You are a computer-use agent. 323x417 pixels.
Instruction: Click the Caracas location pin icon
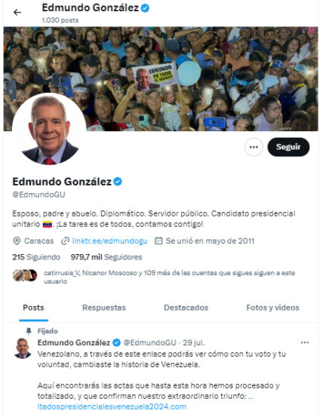[17, 241]
